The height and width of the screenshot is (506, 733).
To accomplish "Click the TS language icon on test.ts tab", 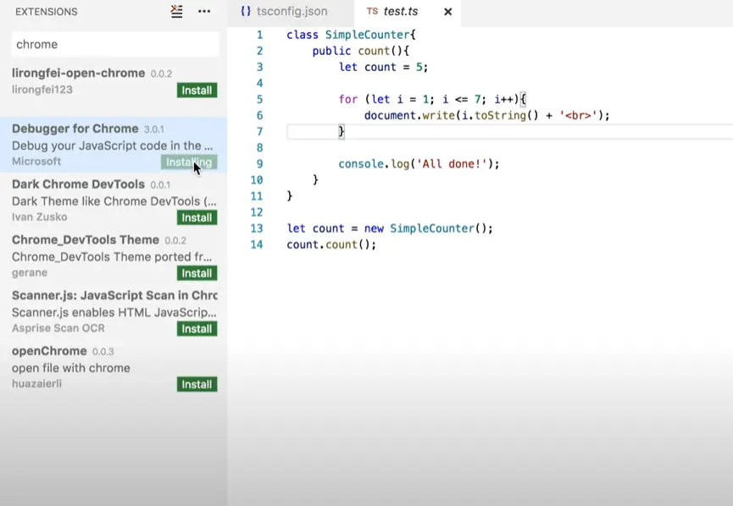I will (x=371, y=12).
